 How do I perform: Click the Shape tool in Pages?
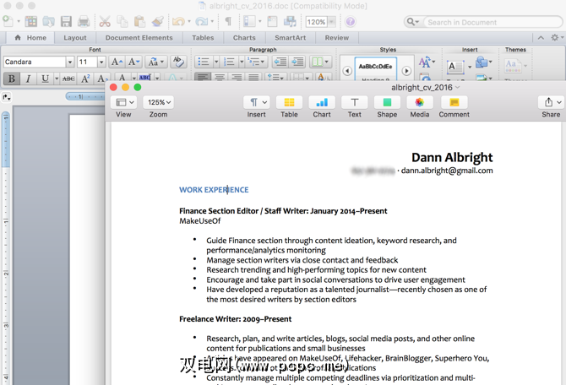pos(387,102)
